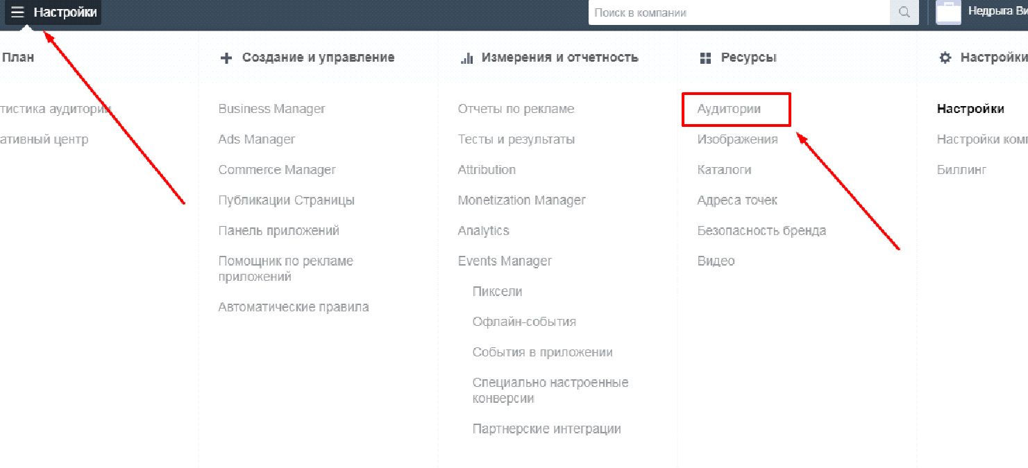Screen dimensions: 1028x468
Task: Select Безопасность бренда
Action: coord(761,231)
